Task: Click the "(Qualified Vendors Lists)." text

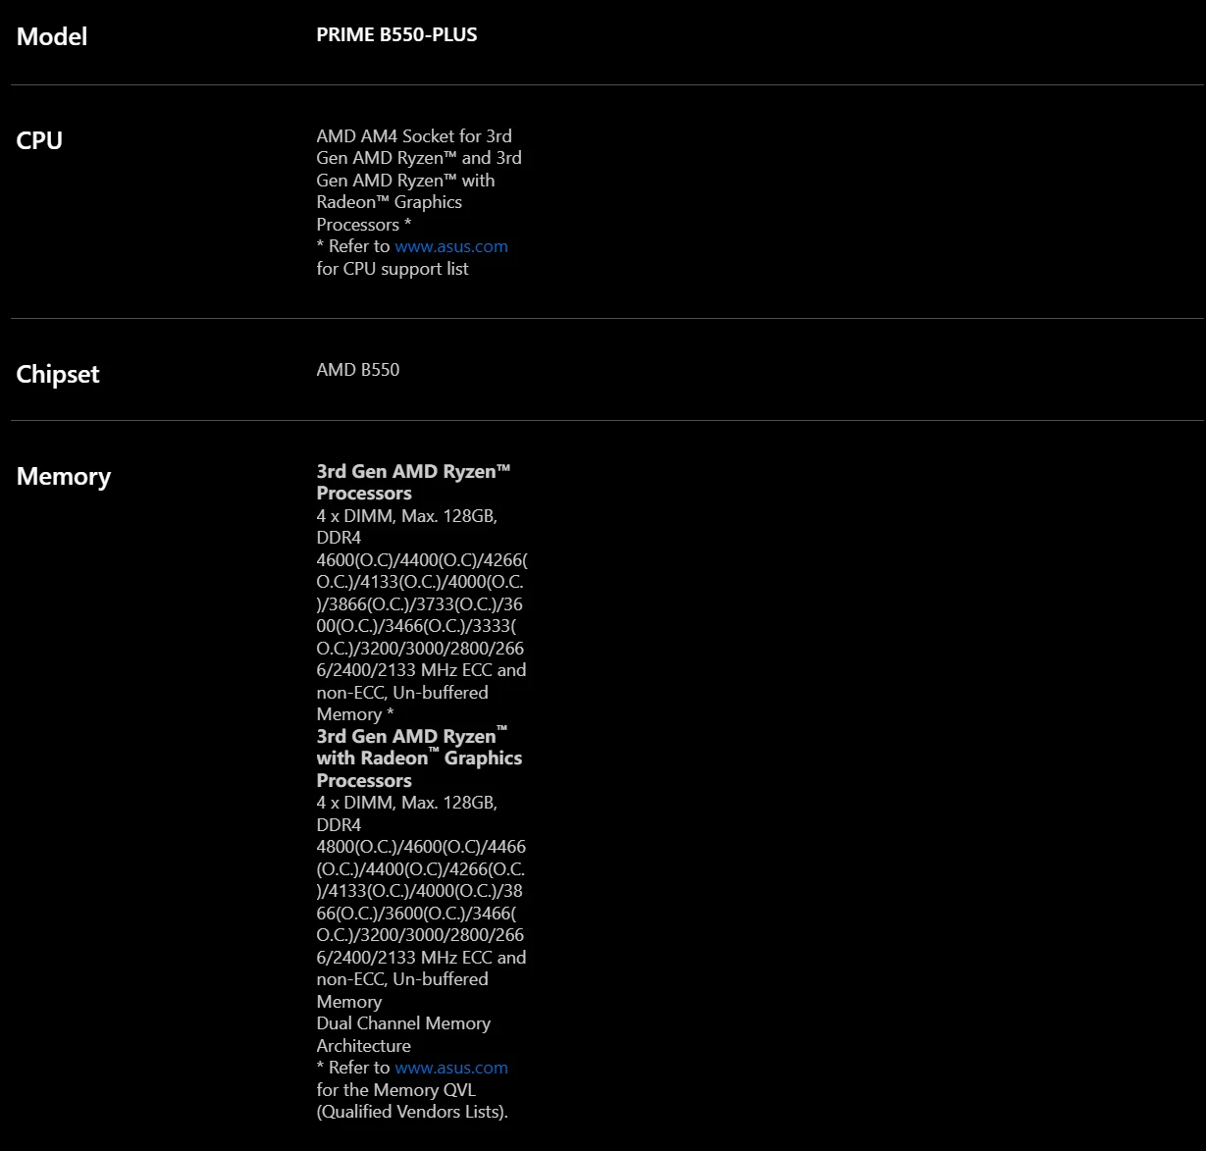Action: [412, 1112]
